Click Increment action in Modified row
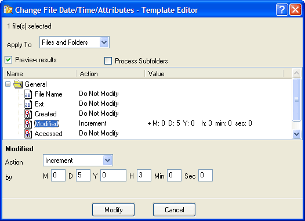This screenshot has width=305, height=221. point(93,123)
